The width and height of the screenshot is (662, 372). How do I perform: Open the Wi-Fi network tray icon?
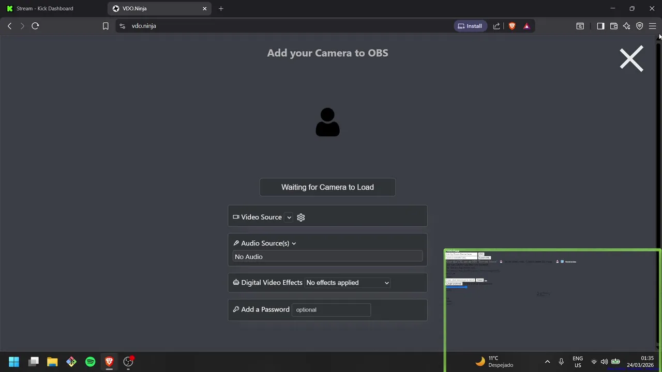pyautogui.click(x=594, y=362)
